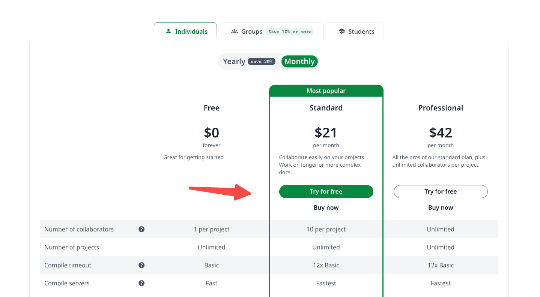Click the 'Save 10% or more' badge

click(290, 32)
